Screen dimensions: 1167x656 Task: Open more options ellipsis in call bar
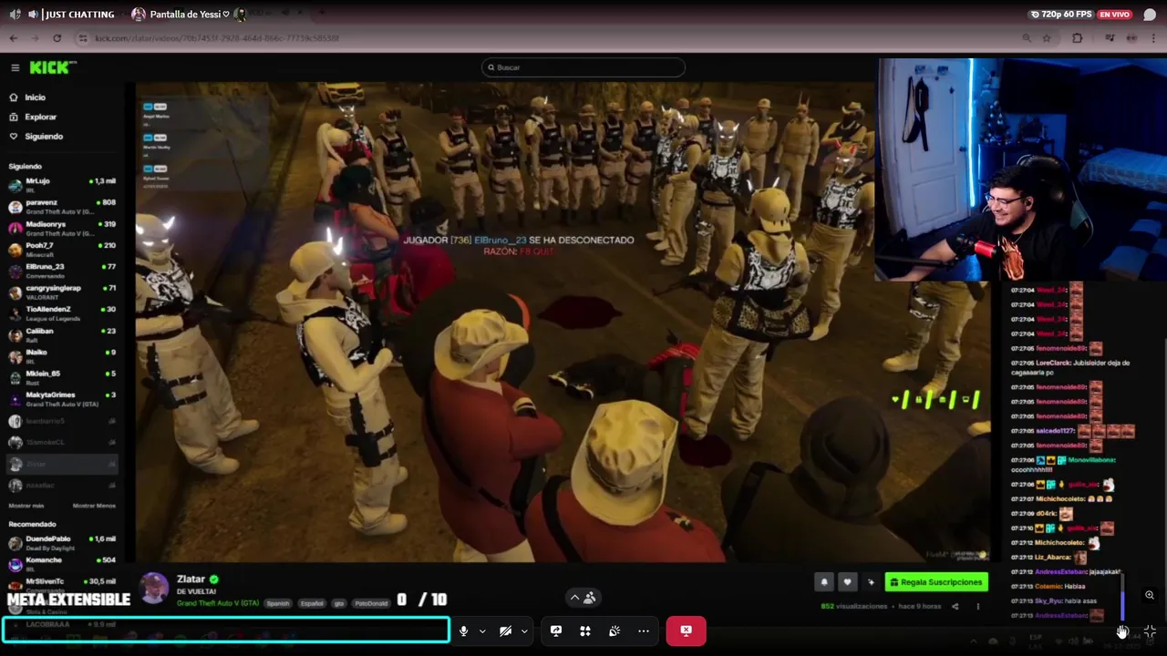[644, 630]
